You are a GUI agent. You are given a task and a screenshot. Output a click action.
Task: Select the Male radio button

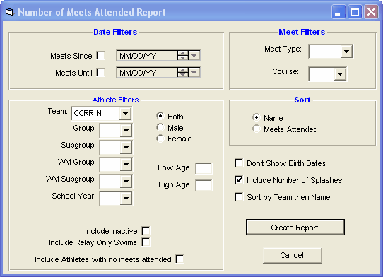tap(160, 127)
